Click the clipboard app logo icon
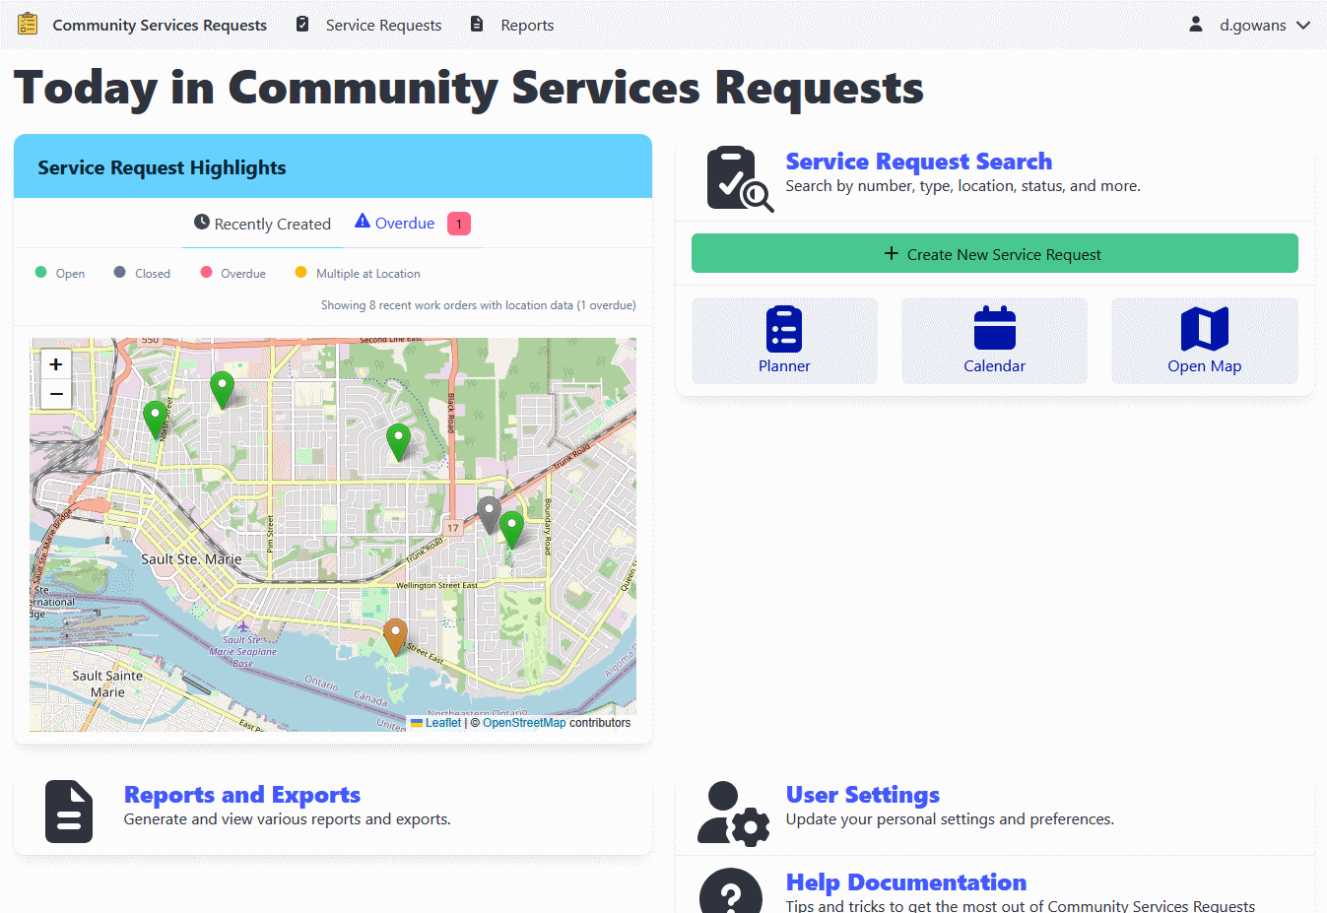The image size is (1327, 913). (28, 24)
